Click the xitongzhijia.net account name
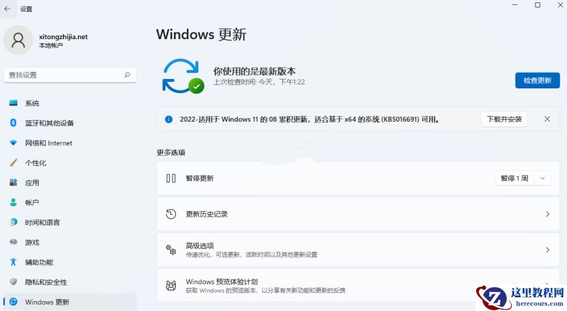 (x=63, y=37)
